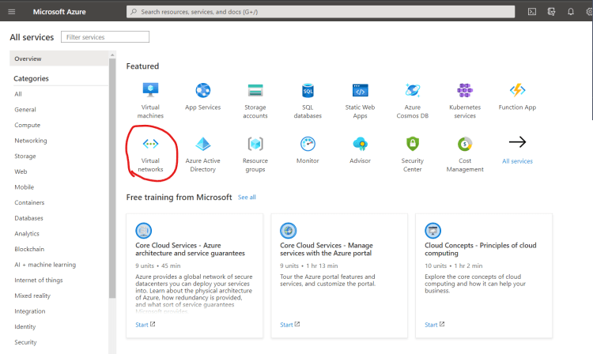Open Static Web Apps
Screen dimensions: 593x354
[360, 100]
